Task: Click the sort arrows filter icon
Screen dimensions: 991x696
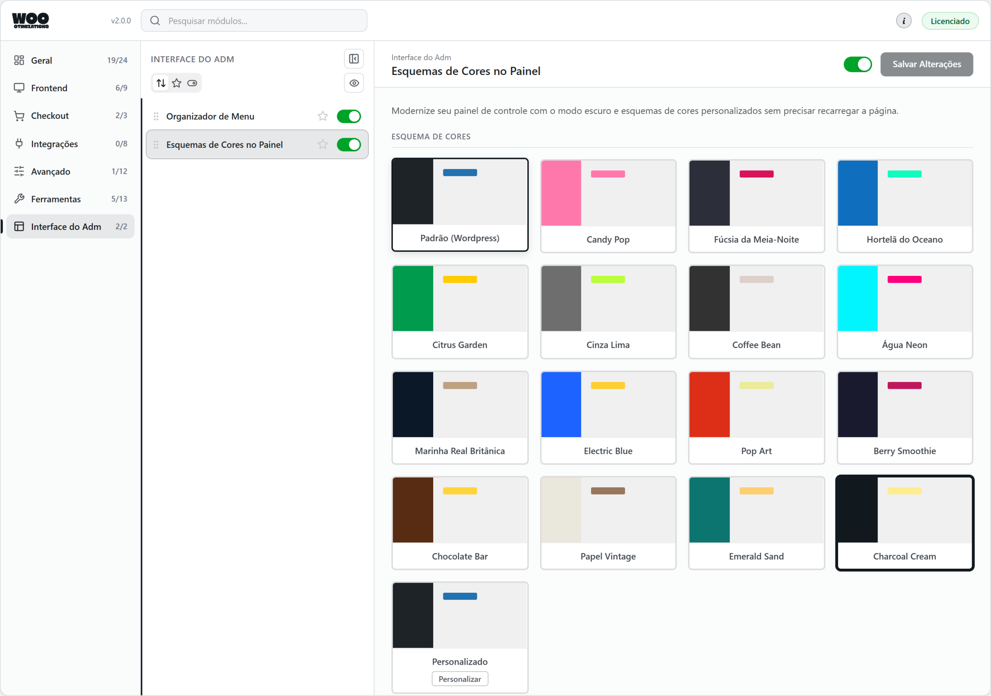Action: point(161,83)
